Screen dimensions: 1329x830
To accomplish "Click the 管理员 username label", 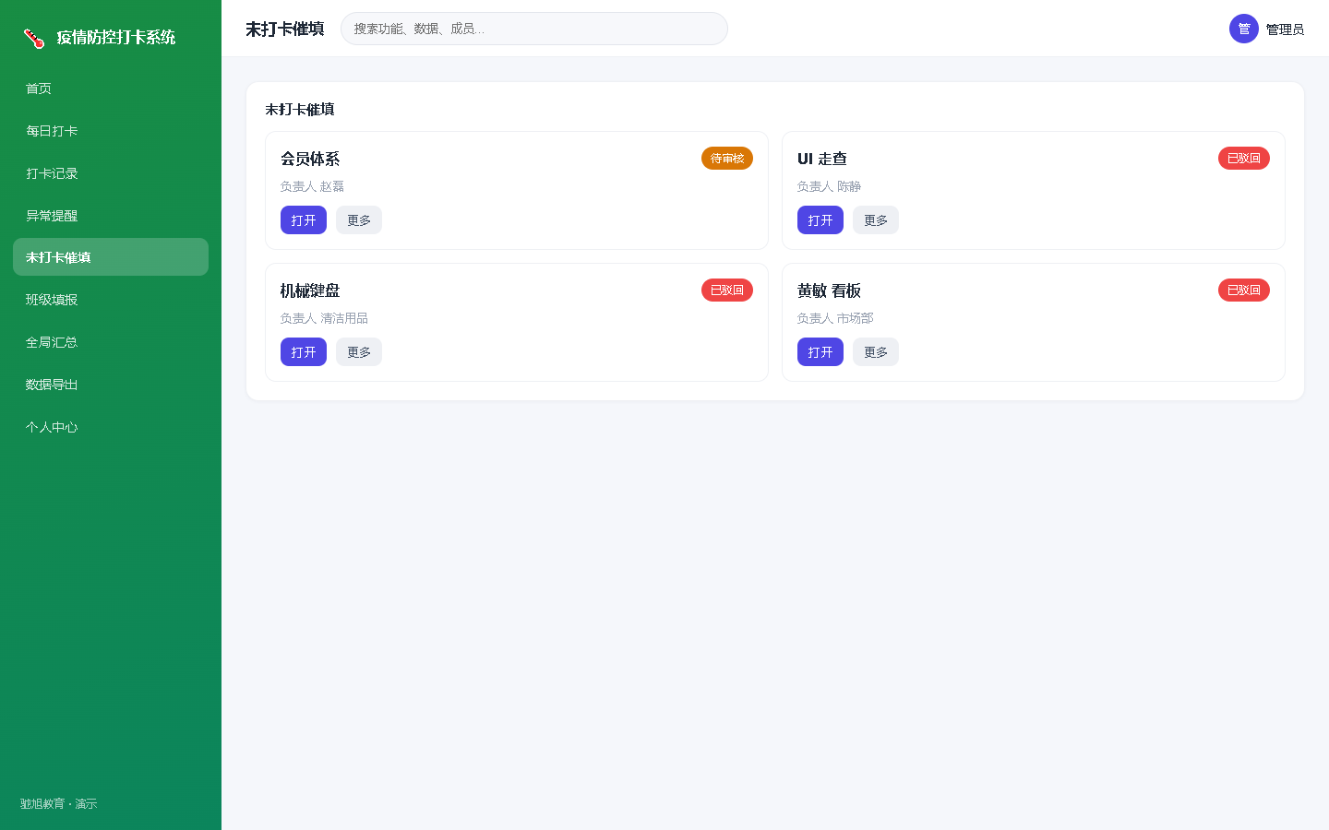I will [x=1285, y=30].
